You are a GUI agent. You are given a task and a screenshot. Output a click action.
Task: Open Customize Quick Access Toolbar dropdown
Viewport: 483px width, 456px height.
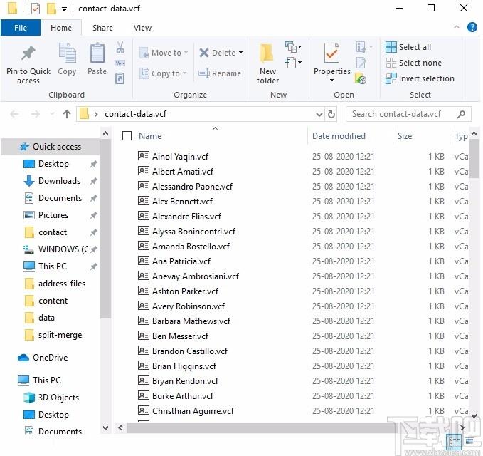coord(64,9)
